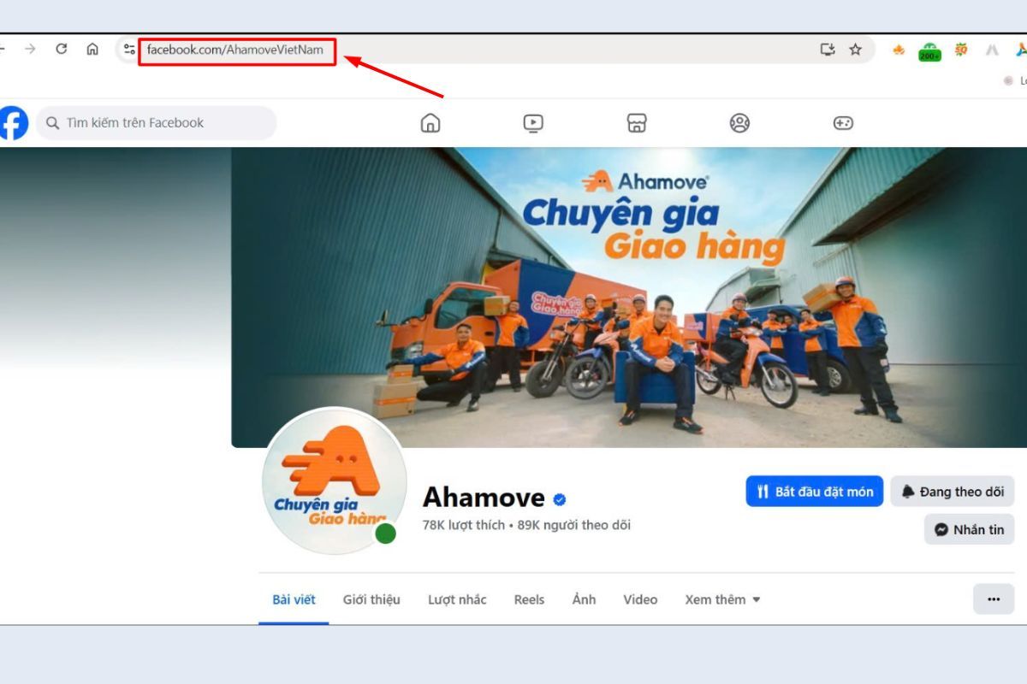Open the Facebook Video (Watch) icon
This screenshot has height=684, width=1027.
(x=533, y=123)
